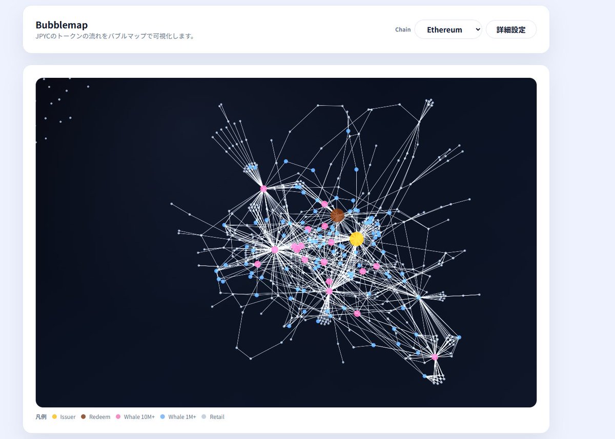Click the Issuer legend label
Screen dimensions: 615x439
tap(68, 417)
